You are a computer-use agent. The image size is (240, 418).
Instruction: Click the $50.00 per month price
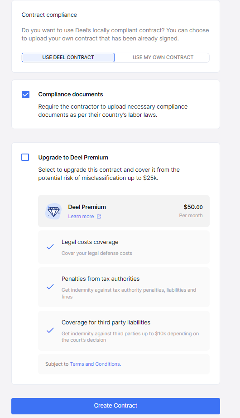point(191,211)
